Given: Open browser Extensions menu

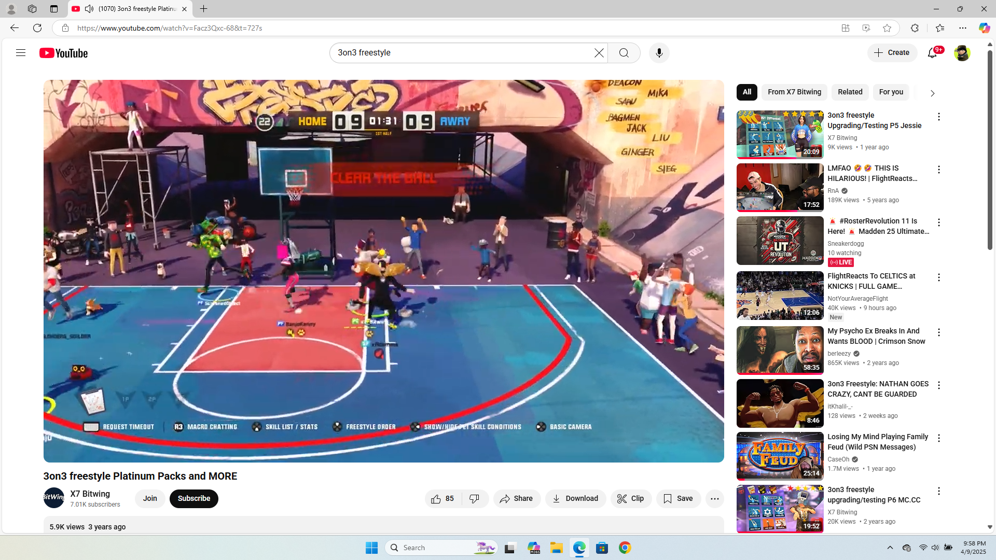Looking at the screenshot, I should click(x=915, y=28).
